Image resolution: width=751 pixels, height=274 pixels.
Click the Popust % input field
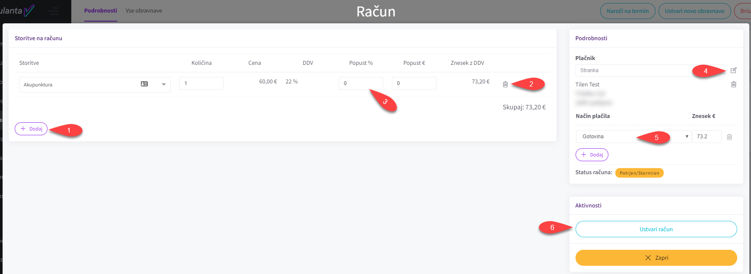360,83
